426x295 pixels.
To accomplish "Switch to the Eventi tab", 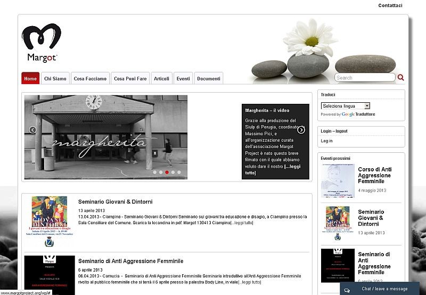I will tap(183, 79).
